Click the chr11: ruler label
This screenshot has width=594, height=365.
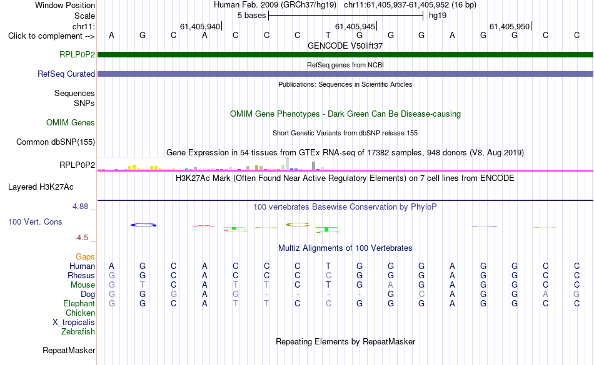pos(83,26)
